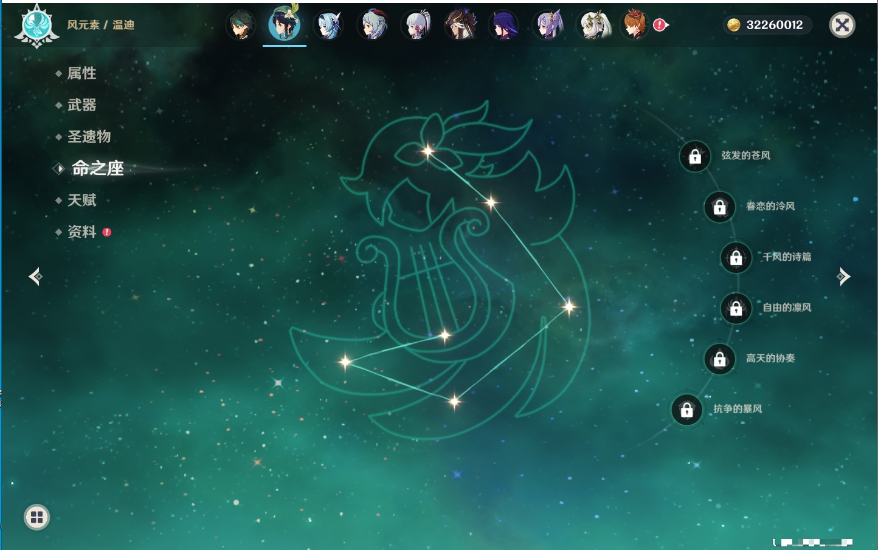The image size is (878, 550).
Task: Click the Anemo element emblem
Action: [x=36, y=26]
